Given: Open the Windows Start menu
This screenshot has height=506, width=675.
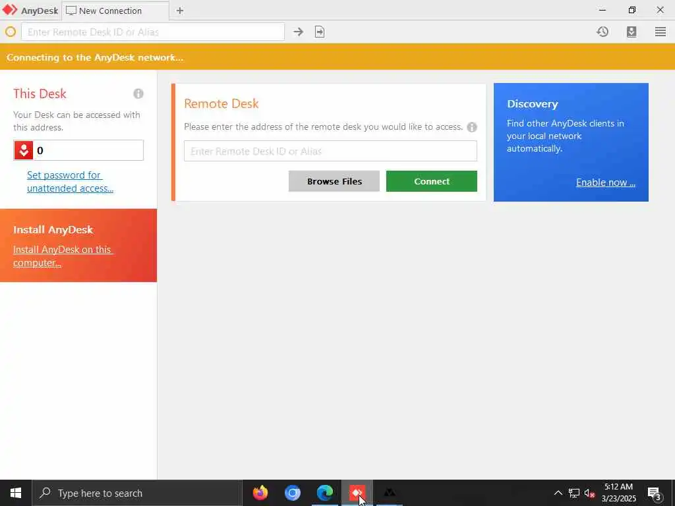Looking at the screenshot, I should click(16, 493).
